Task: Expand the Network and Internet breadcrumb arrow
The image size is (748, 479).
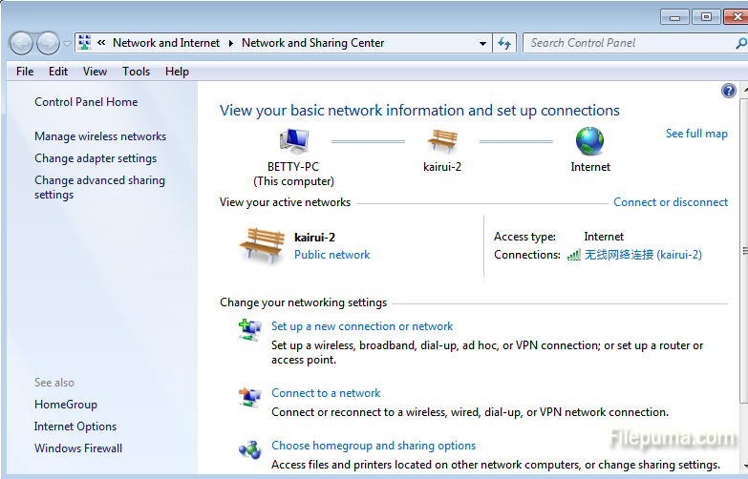Action: coord(230,43)
